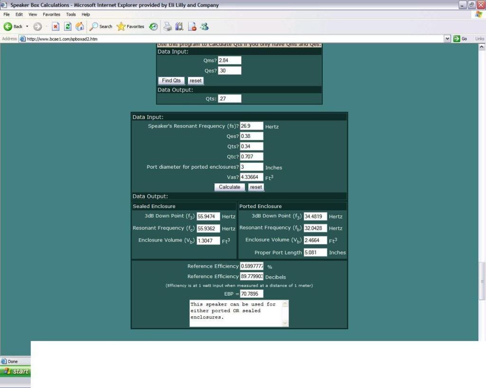This screenshot has height=388, width=486.
Task: Click reset next to Calculate
Action: click(x=256, y=187)
